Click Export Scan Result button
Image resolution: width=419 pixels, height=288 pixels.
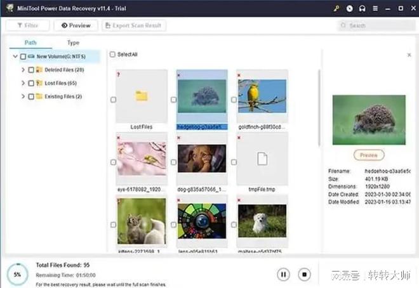point(133,25)
